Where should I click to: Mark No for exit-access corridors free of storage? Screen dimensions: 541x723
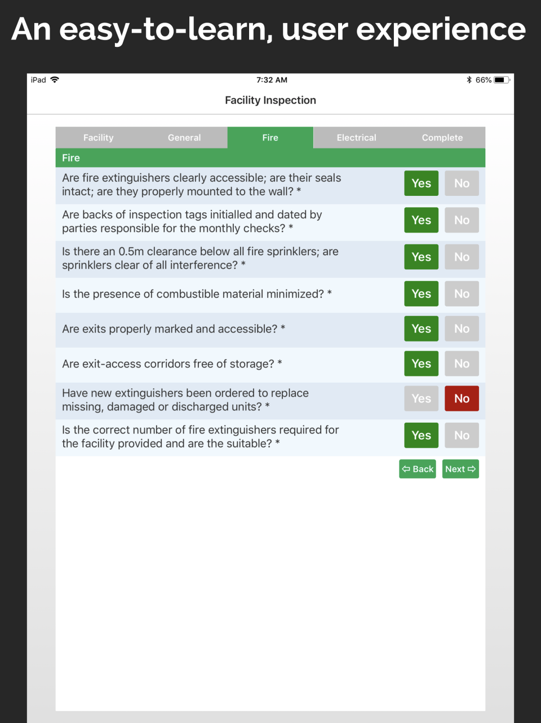(x=462, y=364)
